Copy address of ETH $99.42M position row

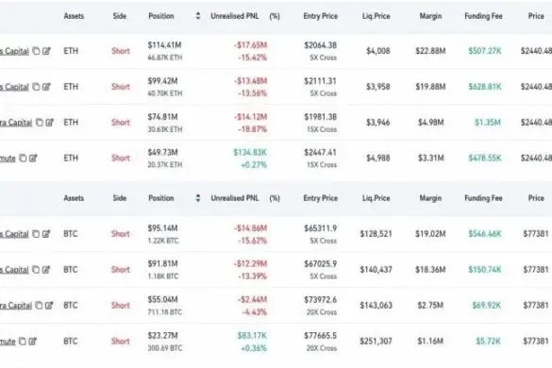36,87
